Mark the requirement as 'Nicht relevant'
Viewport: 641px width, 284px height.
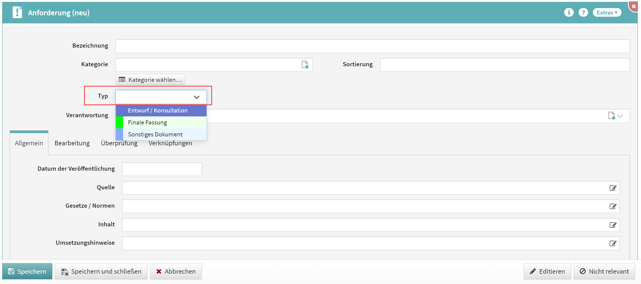[x=604, y=271]
